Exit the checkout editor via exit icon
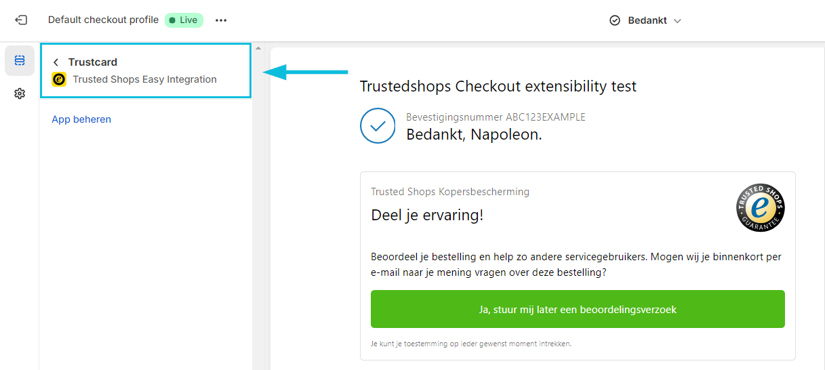The width and height of the screenshot is (825, 370). point(21,20)
